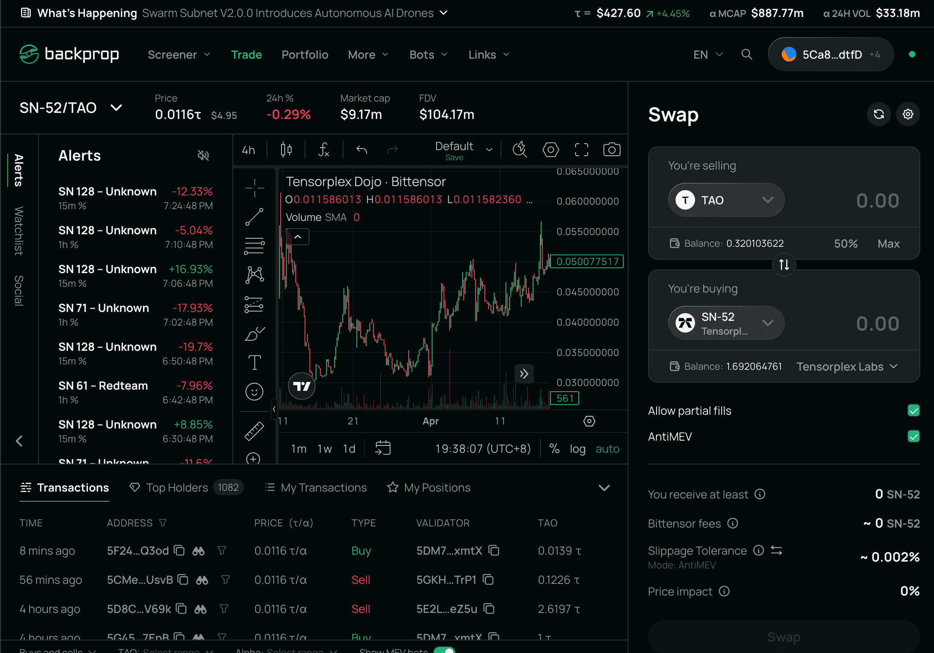Viewport: 934px width, 653px height.
Task: Switch slippage tolerance mode arrows
Action: 776,551
